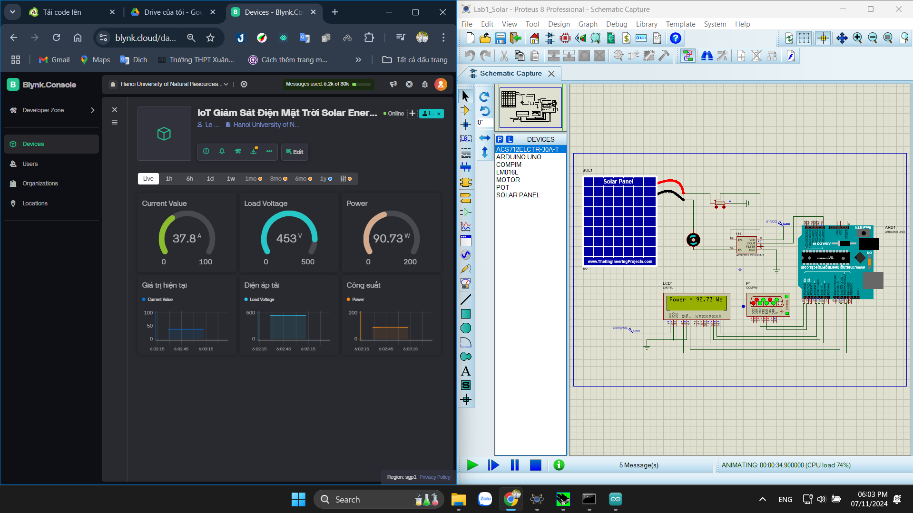Viewport: 913px width, 513px height.
Task: Select the 1mo time range
Action: pos(253,179)
